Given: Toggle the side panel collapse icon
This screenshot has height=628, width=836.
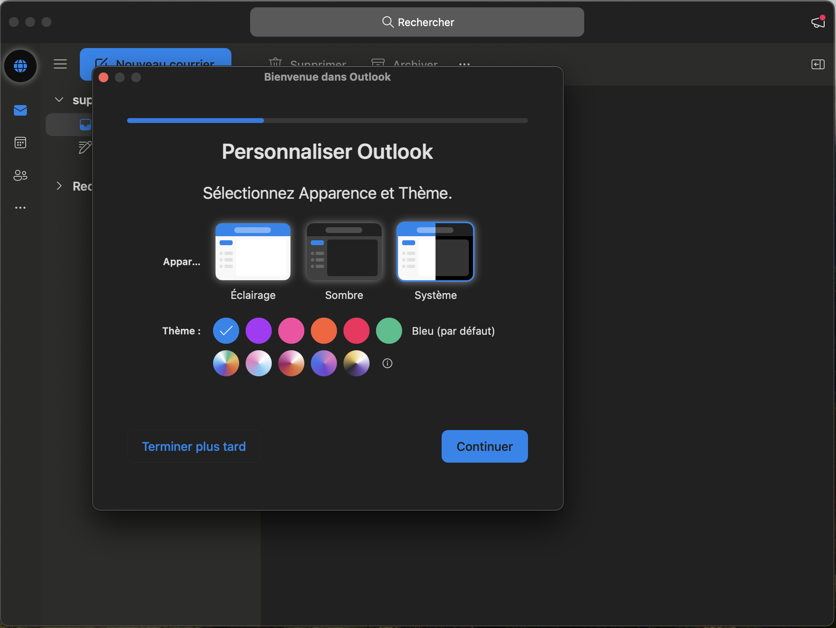Looking at the screenshot, I should (x=818, y=64).
